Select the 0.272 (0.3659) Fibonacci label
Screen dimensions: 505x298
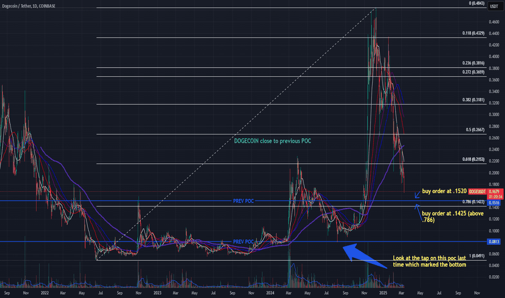tap(474, 72)
